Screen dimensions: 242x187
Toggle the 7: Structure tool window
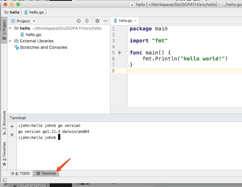pos(4,122)
